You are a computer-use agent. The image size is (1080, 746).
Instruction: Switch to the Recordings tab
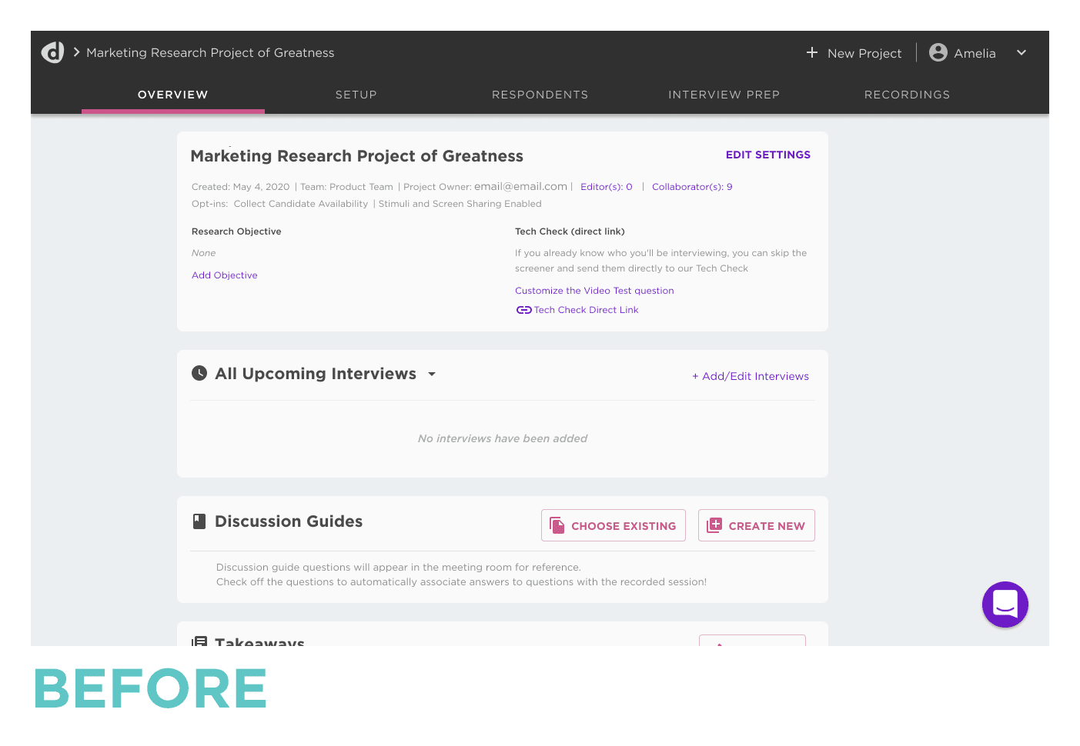(907, 95)
